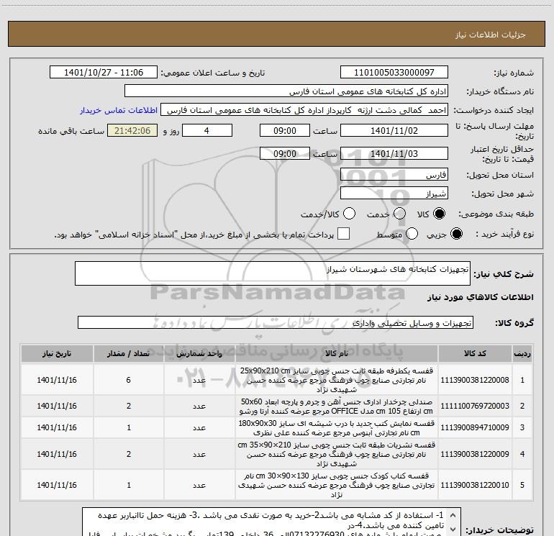Screen dimensions: 554x536
Task: Click the واحد شمارش column header
Action: pos(199,354)
